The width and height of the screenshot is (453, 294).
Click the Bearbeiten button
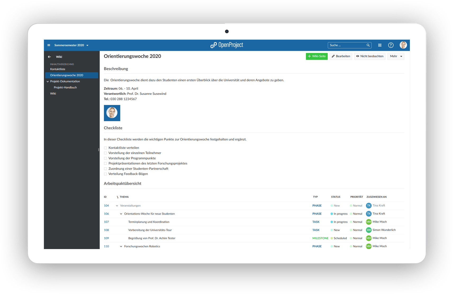pos(341,56)
